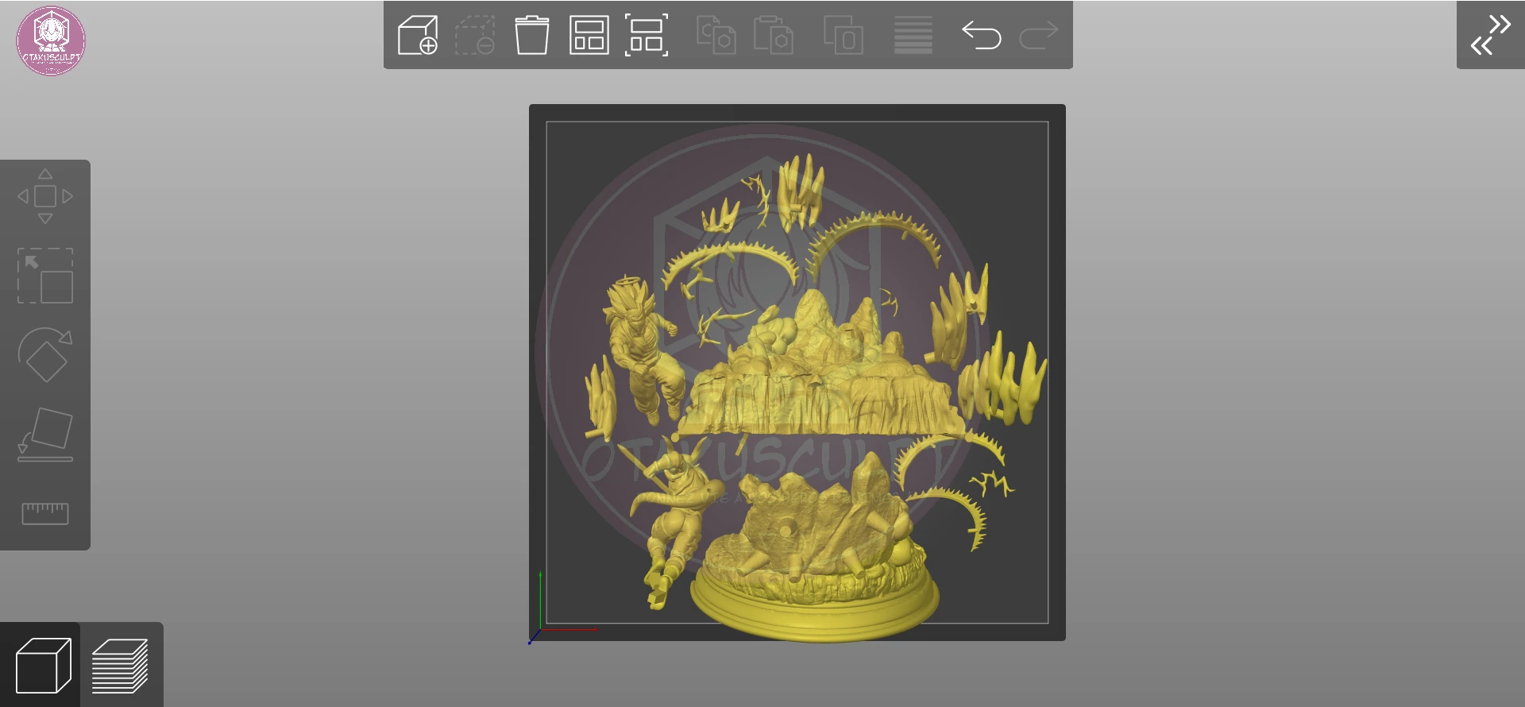The width and height of the screenshot is (1525, 707).
Task: Click the Otakusculpt logo
Action: (51, 41)
